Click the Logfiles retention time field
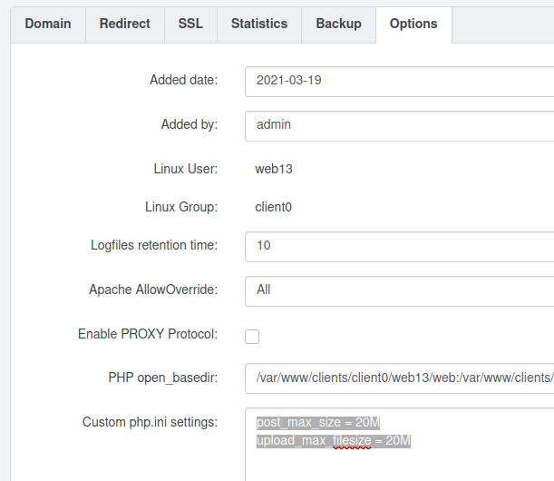This screenshot has width=554, height=481. pyautogui.click(x=399, y=247)
